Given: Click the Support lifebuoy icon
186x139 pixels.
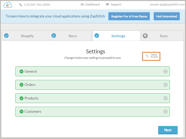Looking at the screenshot, I should pyautogui.click(x=107, y=4).
